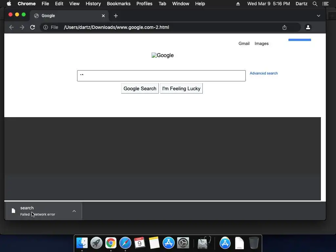Click the broken Google logo image

coord(163,55)
